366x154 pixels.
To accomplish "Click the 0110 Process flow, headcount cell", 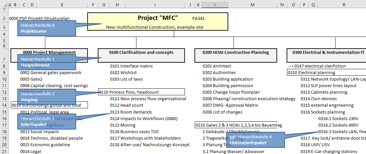I will (x=141, y=92).
